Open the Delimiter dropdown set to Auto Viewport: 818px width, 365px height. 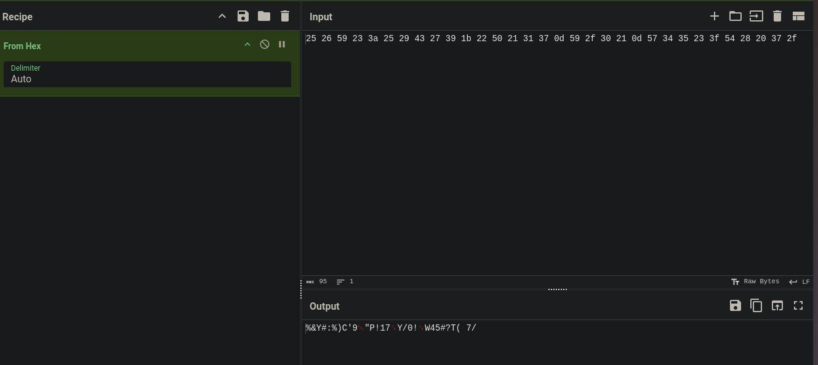[147, 74]
